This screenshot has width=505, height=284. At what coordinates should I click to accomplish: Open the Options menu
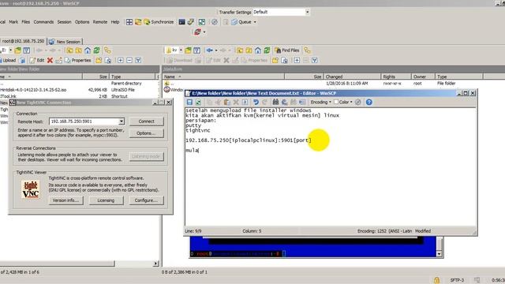tap(82, 22)
